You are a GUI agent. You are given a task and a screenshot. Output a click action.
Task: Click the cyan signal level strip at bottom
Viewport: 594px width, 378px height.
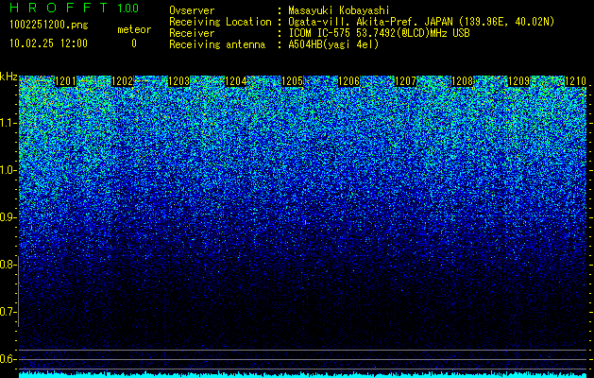pos(303,374)
